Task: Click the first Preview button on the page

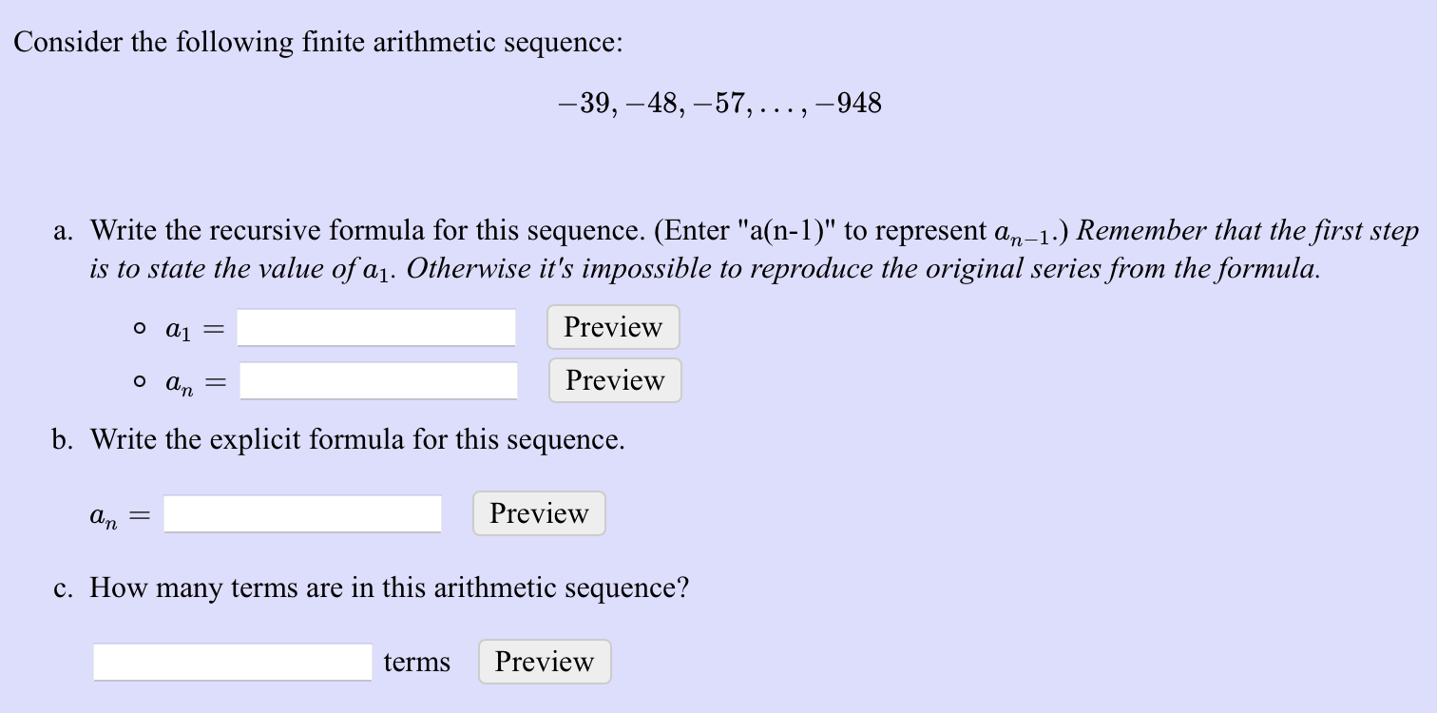Action: [x=612, y=327]
